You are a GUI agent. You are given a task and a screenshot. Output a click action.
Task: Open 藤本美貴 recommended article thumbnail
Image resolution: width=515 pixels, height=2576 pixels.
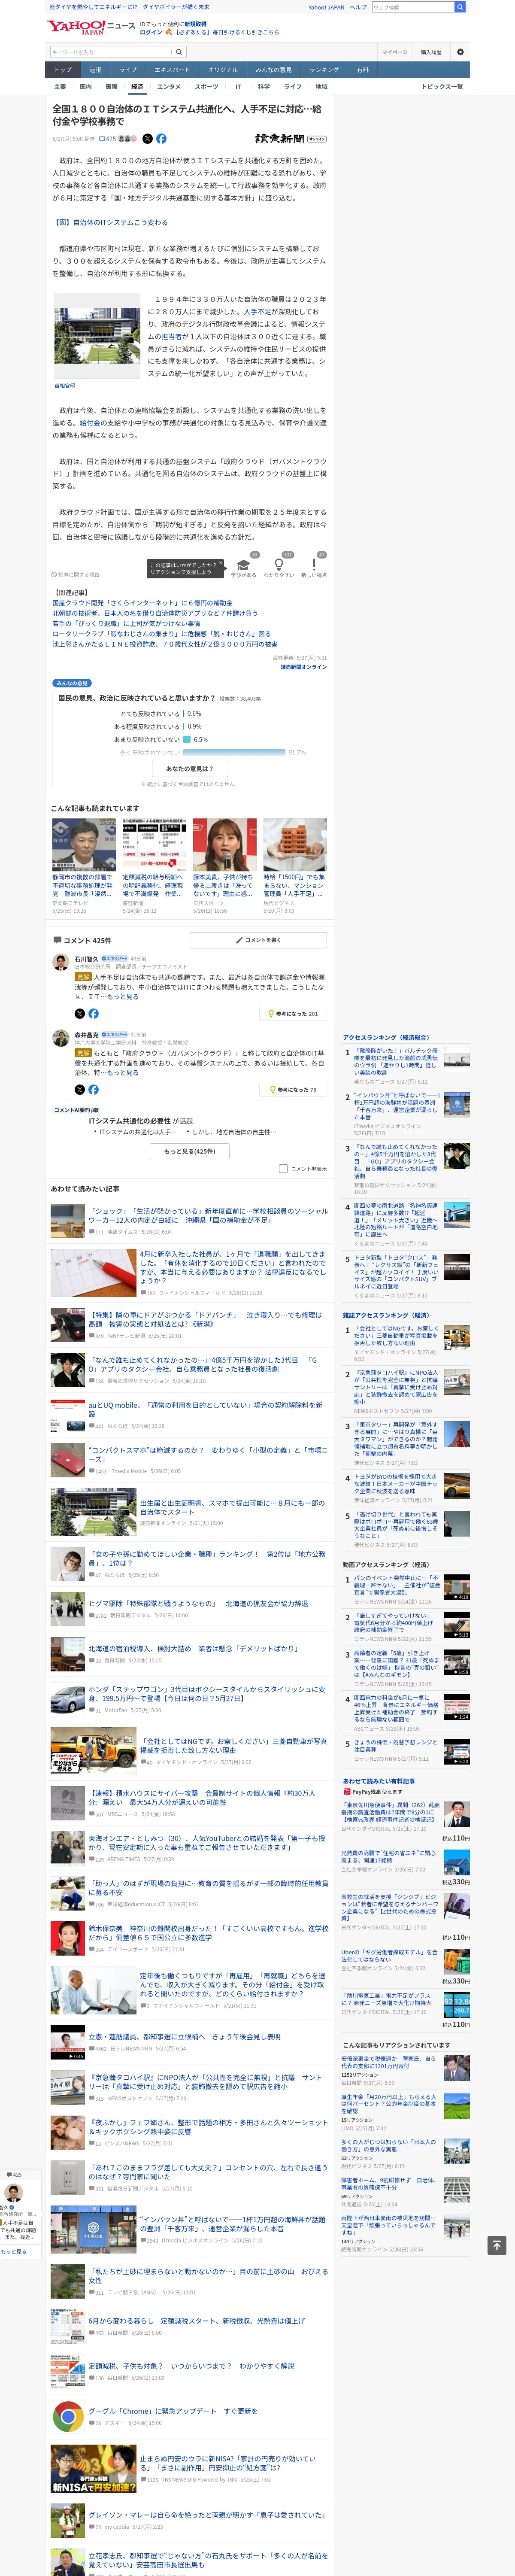pyautogui.click(x=225, y=845)
